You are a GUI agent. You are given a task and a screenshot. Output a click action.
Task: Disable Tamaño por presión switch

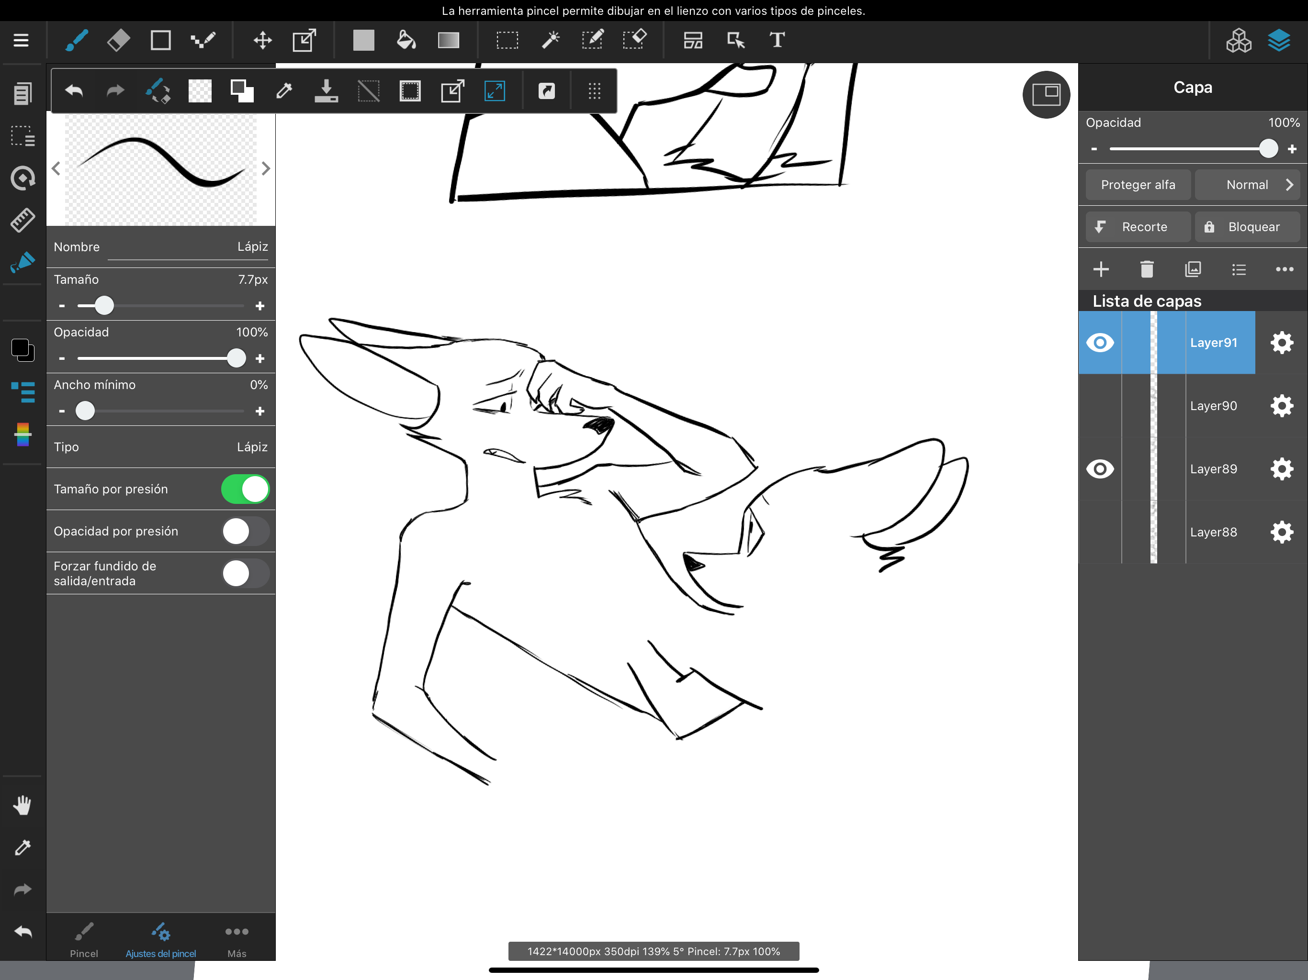pos(246,490)
